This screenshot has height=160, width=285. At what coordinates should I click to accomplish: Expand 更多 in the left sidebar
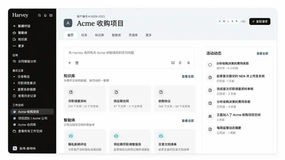pyautogui.click(x=18, y=46)
